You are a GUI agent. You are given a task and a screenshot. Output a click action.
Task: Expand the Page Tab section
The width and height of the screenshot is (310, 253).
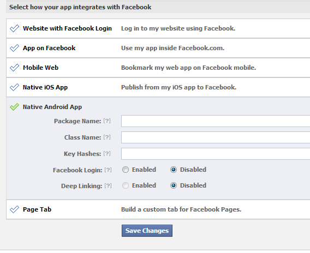click(158, 209)
